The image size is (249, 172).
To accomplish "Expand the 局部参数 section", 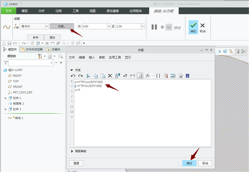I will click(x=72, y=151).
